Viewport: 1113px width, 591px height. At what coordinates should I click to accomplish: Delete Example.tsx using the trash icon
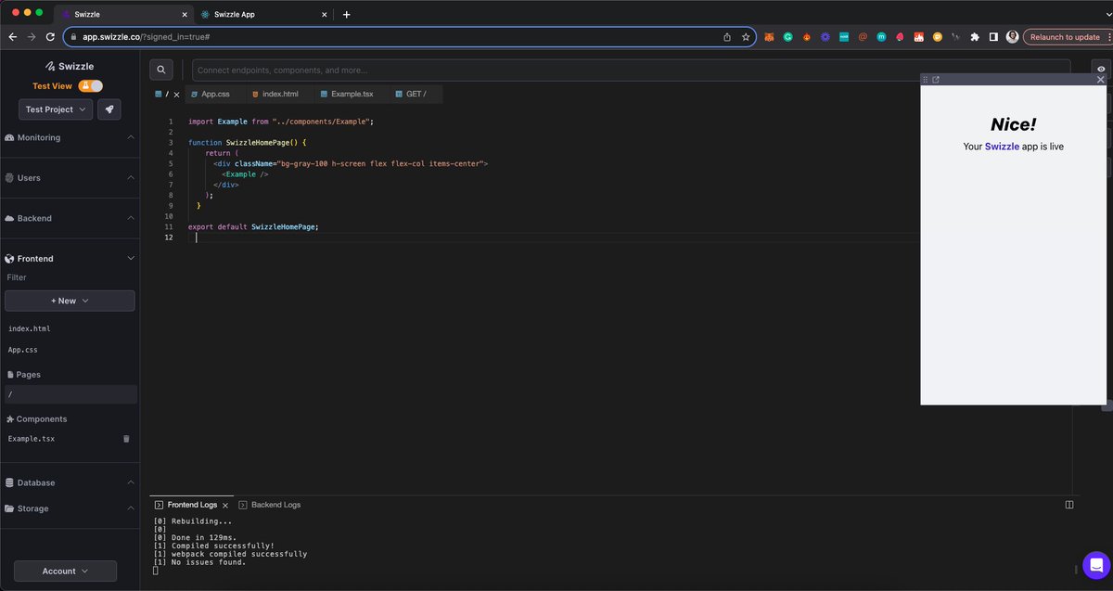[126, 438]
